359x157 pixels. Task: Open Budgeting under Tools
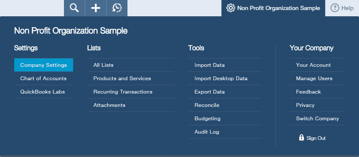coord(224,119)
